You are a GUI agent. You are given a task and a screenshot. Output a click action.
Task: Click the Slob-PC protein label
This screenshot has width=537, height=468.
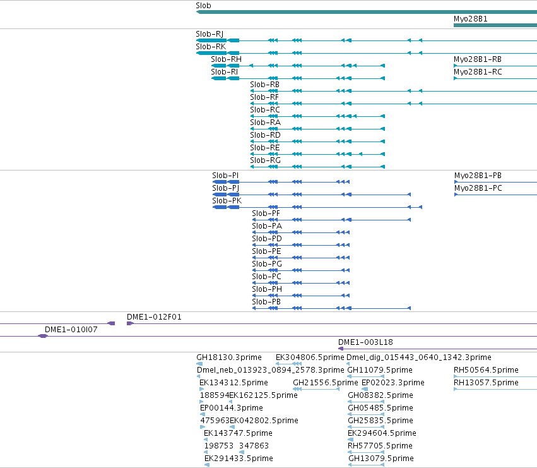tap(266, 277)
